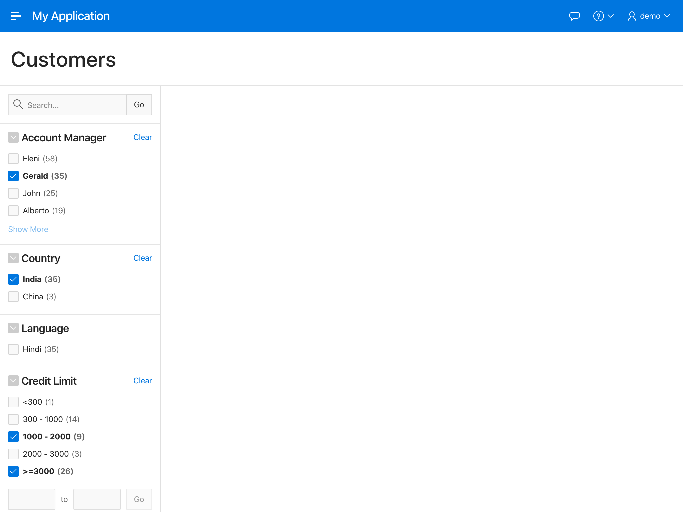The width and height of the screenshot is (683, 512).
Task: Click the demo user profile icon
Action: [x=631, y=16]
